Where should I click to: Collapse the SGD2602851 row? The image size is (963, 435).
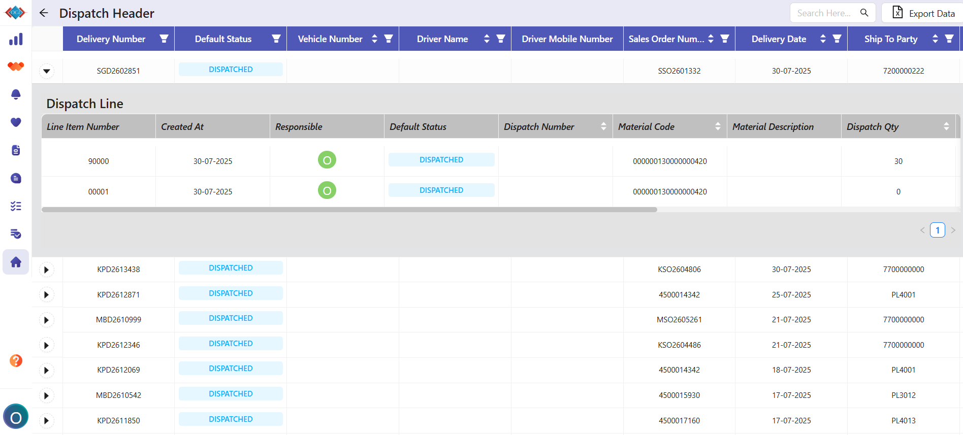tap(46, 71)
